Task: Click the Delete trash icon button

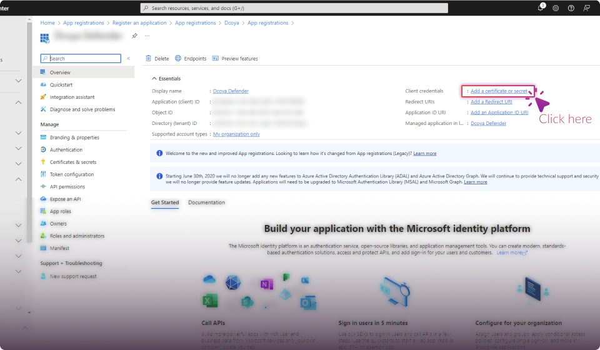Action: (x=157, y=59)
